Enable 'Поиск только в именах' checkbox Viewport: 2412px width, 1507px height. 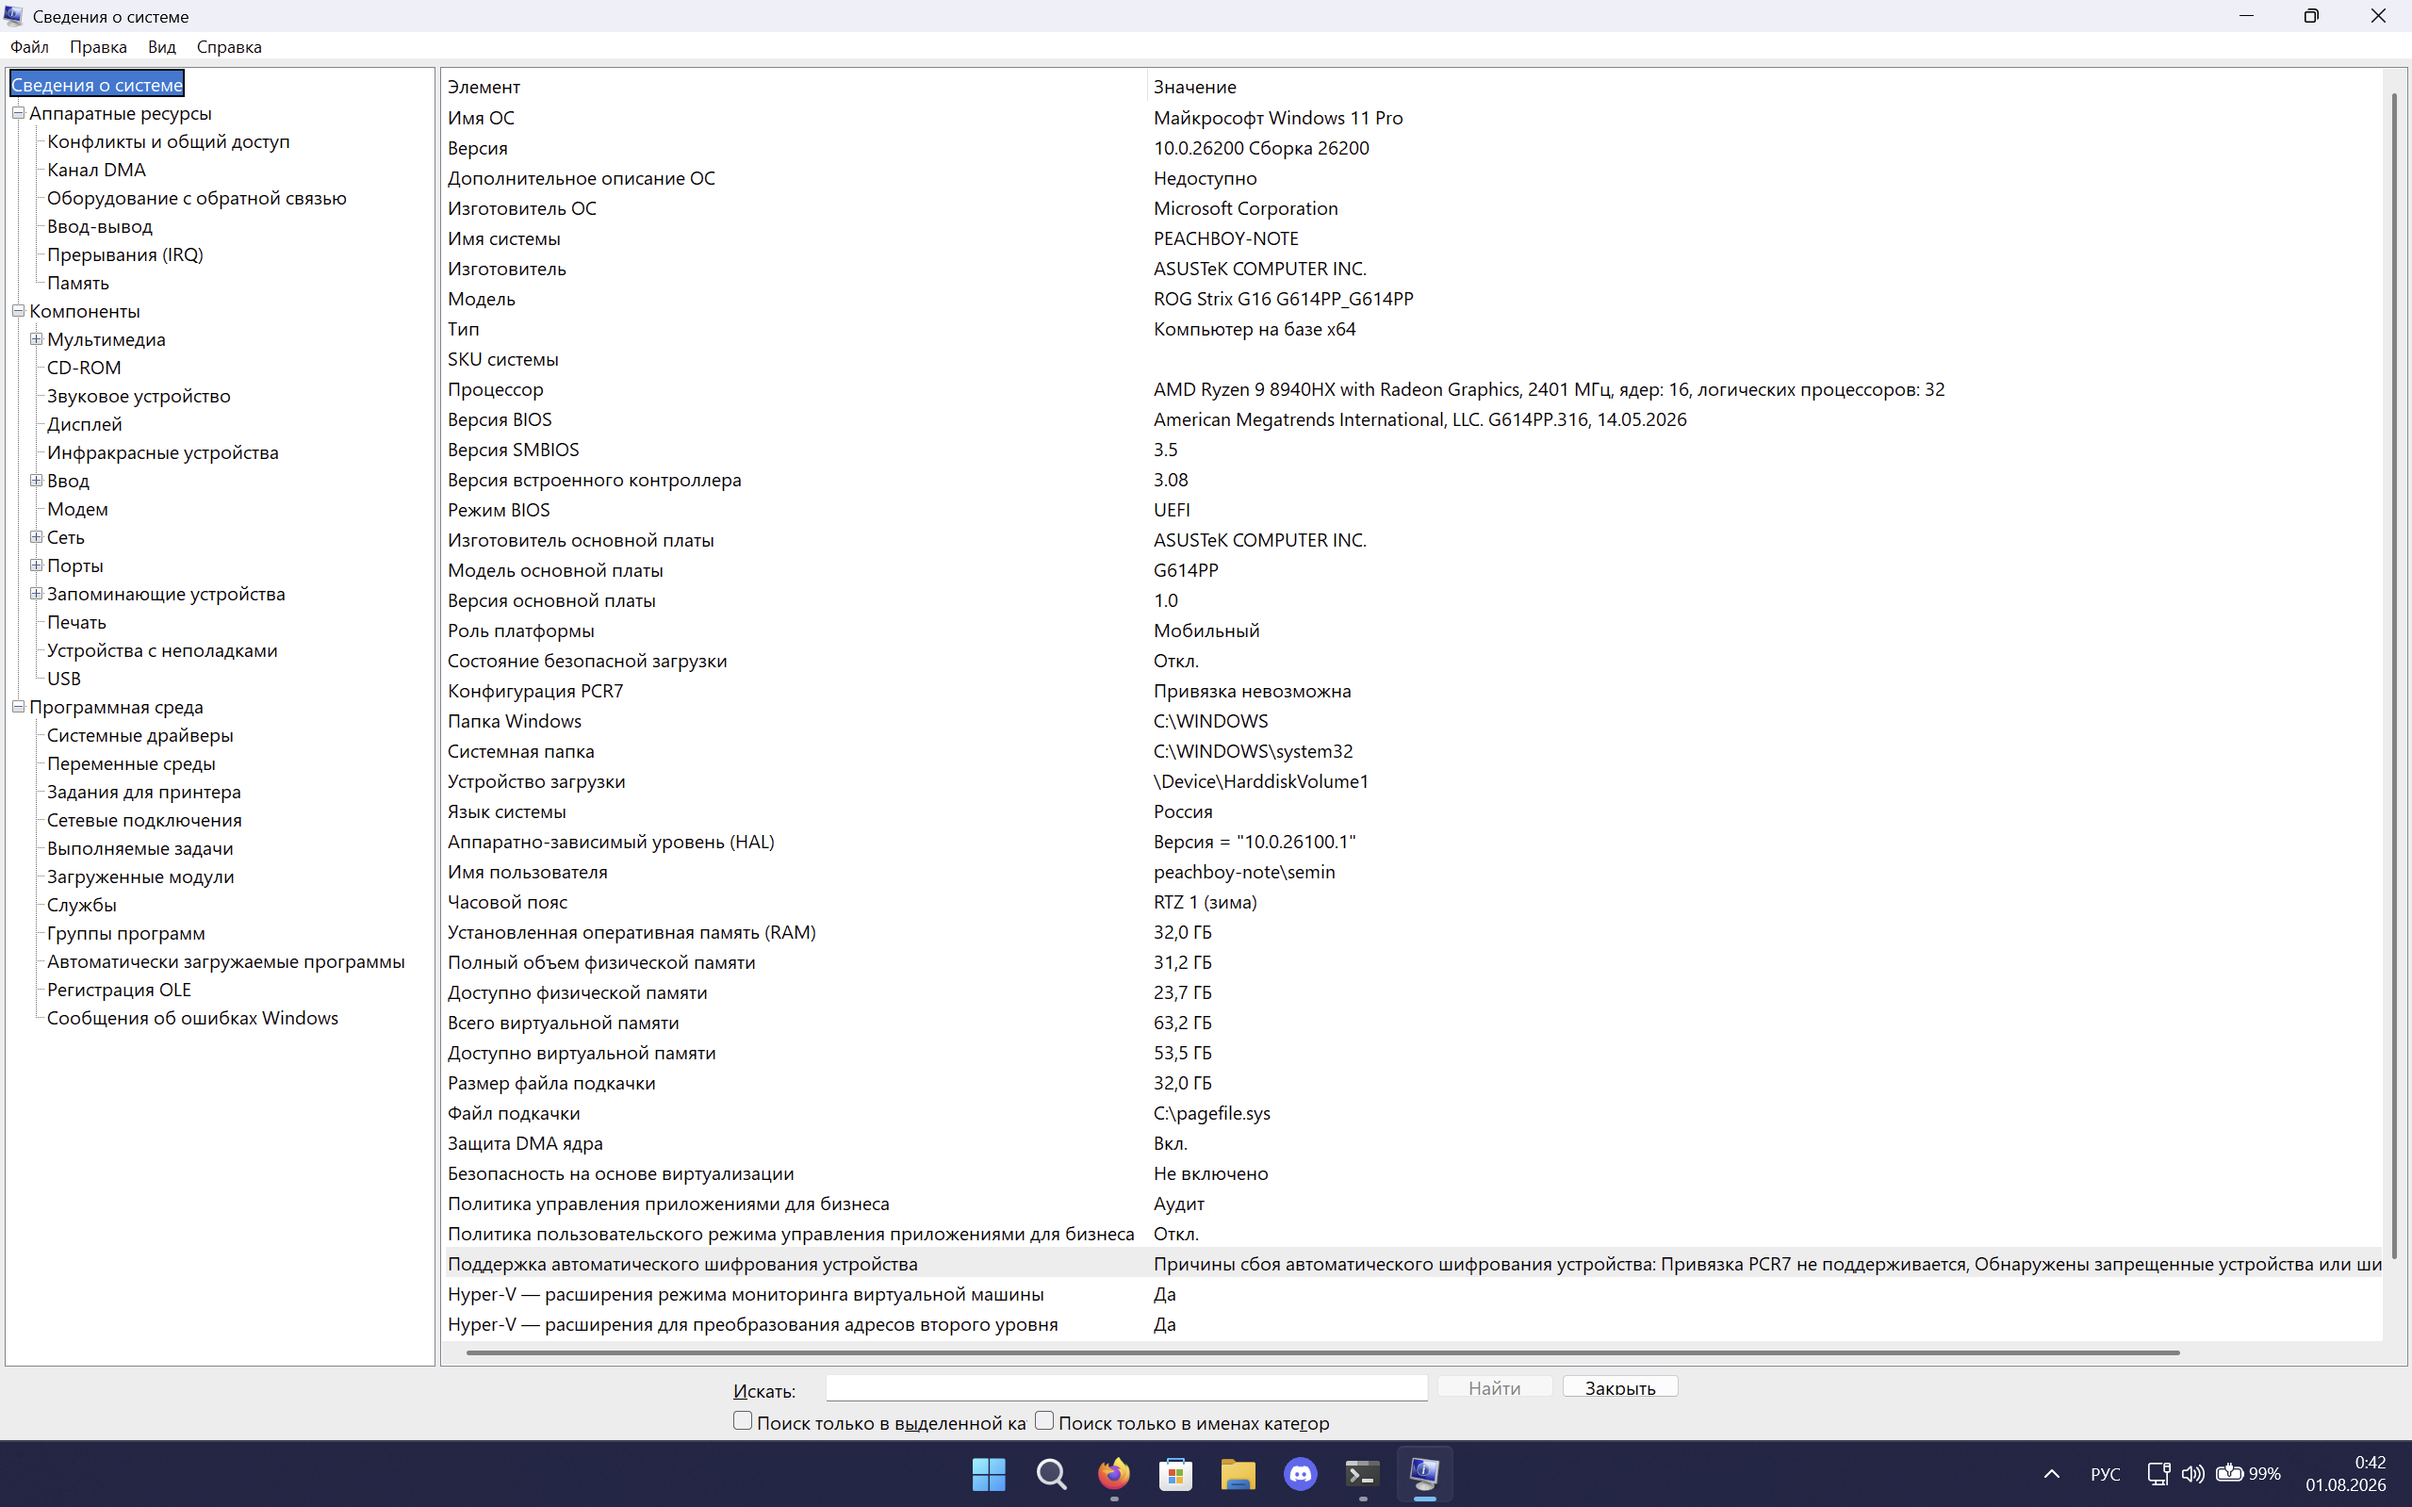pyautogui.click(x=1044, y=1420)
